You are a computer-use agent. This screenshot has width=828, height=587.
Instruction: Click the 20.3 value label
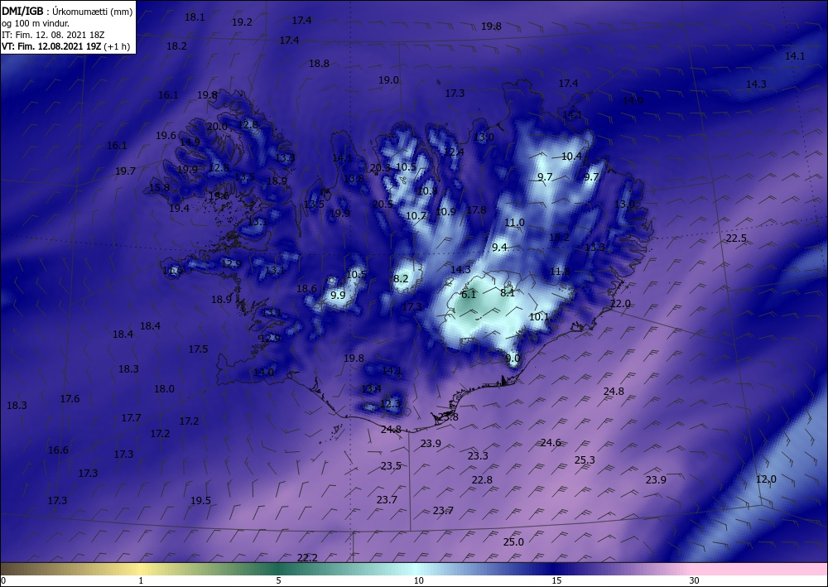(x=380, y=167)
